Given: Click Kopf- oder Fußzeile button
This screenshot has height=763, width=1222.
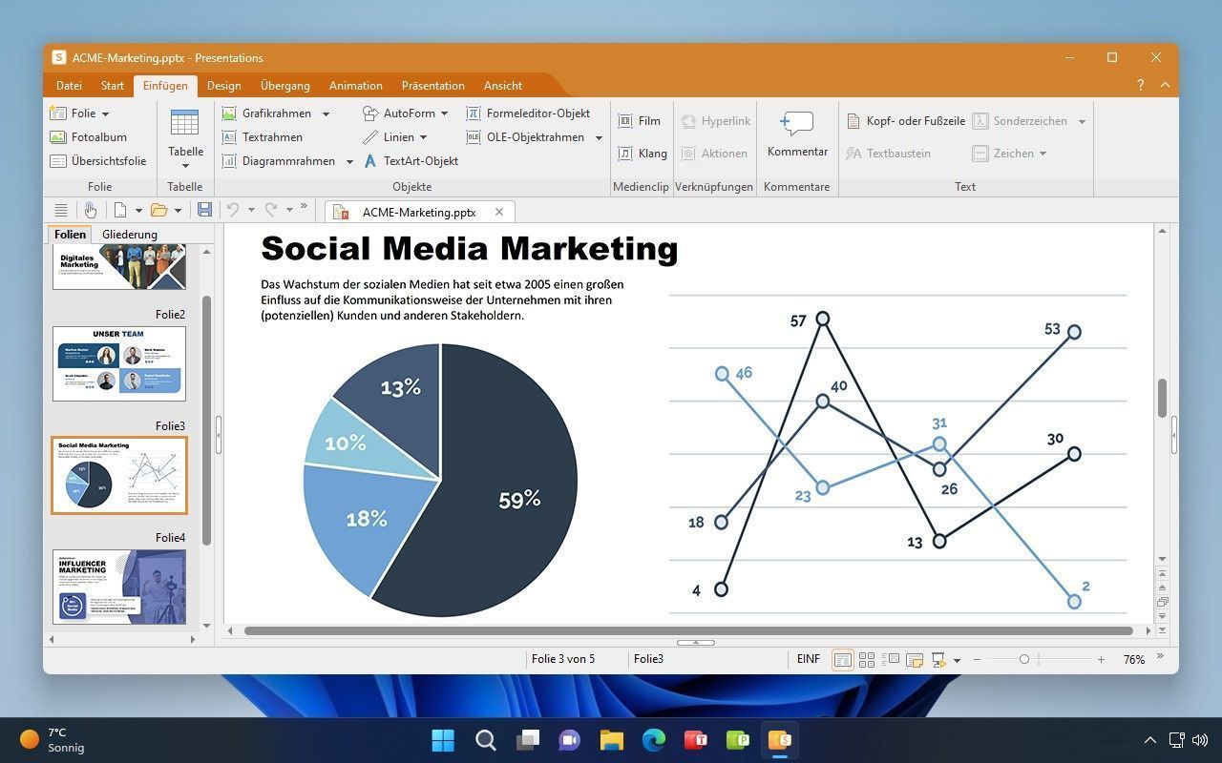Looking at the screenshot, I should 906,121.
